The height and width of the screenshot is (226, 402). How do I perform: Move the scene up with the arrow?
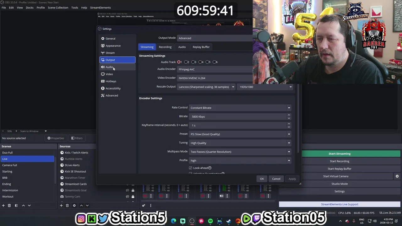tap(23, 206)
